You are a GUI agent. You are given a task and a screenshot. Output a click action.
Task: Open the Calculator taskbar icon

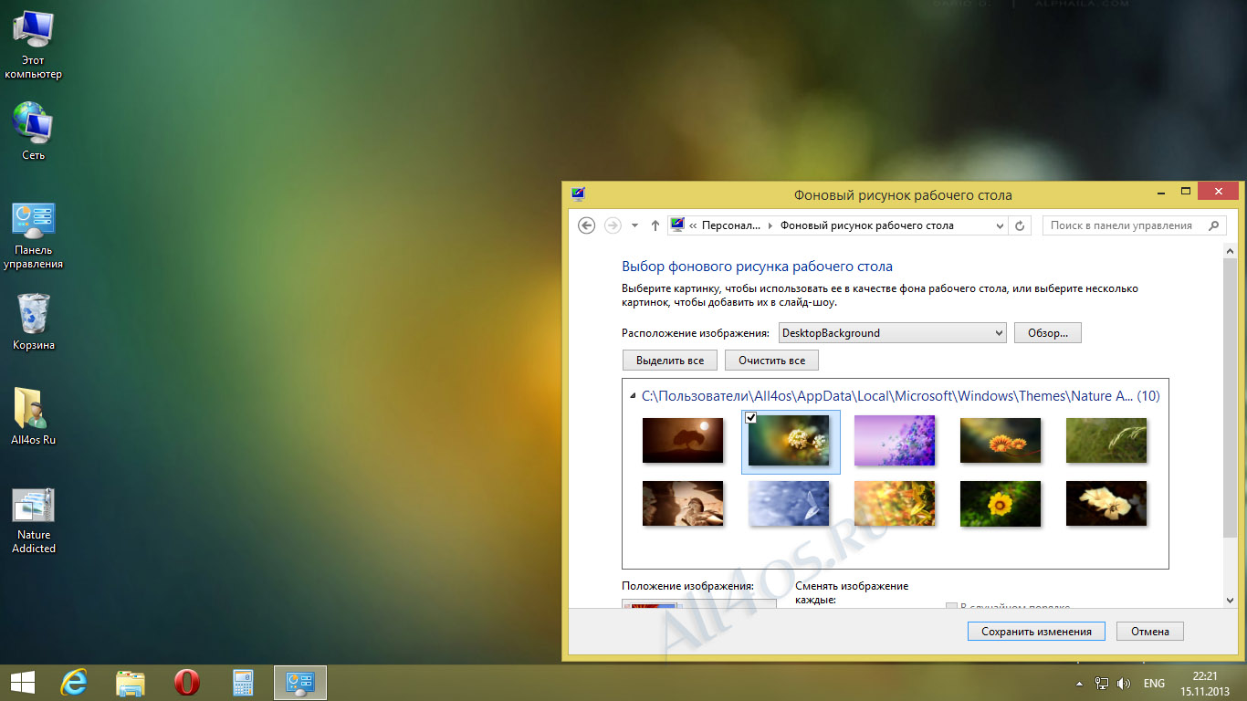pyautogui.click(x=243, y=683)
